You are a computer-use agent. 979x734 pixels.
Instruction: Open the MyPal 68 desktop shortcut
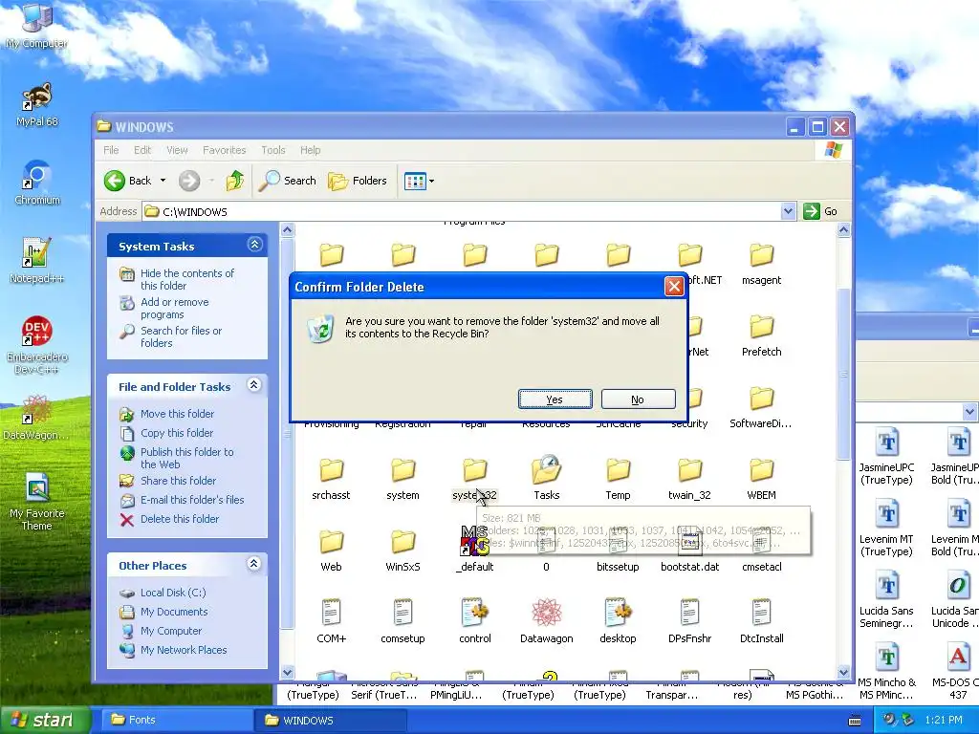pos(37,104)
